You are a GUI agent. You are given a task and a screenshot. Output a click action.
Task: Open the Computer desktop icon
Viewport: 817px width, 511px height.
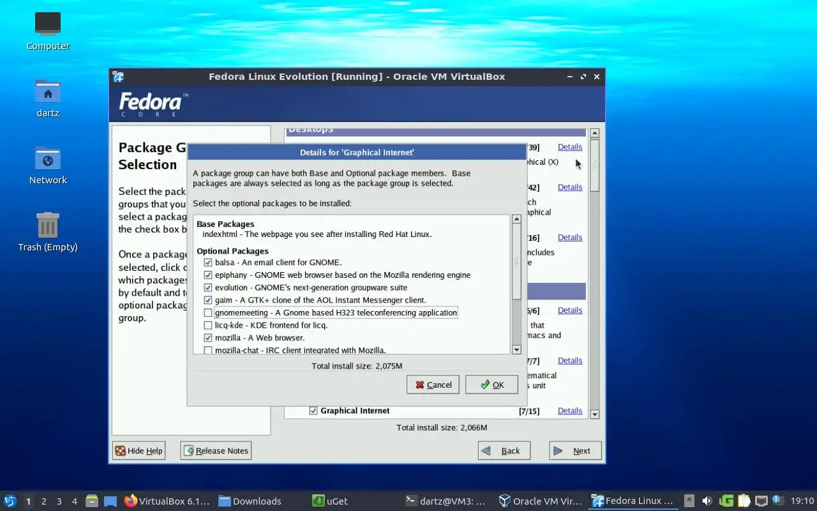[48, 31]
